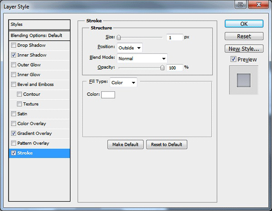Toggle the Preview checkbox

point(233,59)
